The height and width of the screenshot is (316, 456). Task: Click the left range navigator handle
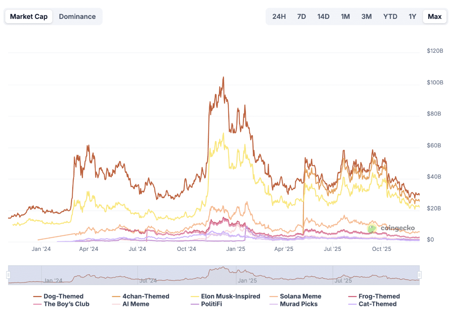(8, 275)
